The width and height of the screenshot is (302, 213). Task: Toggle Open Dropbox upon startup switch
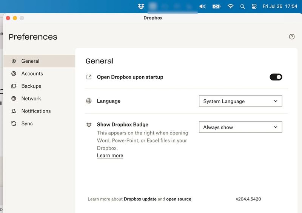pyautogui.click(x=276, y=77)
